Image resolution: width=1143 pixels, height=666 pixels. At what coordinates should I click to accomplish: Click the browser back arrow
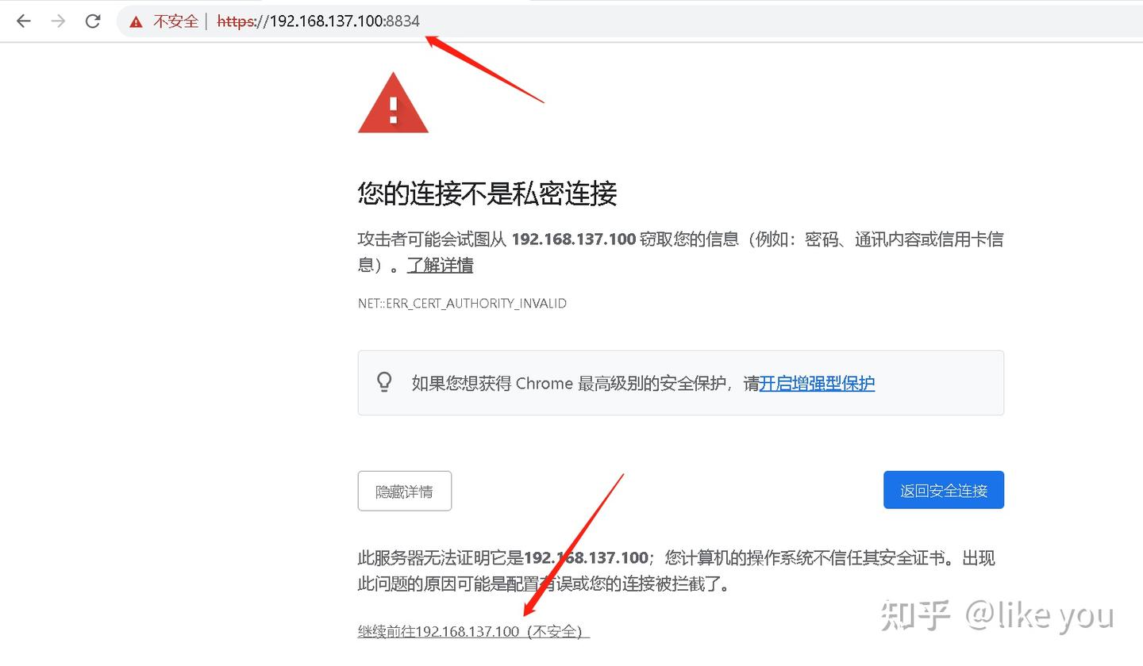click(24, 21)
